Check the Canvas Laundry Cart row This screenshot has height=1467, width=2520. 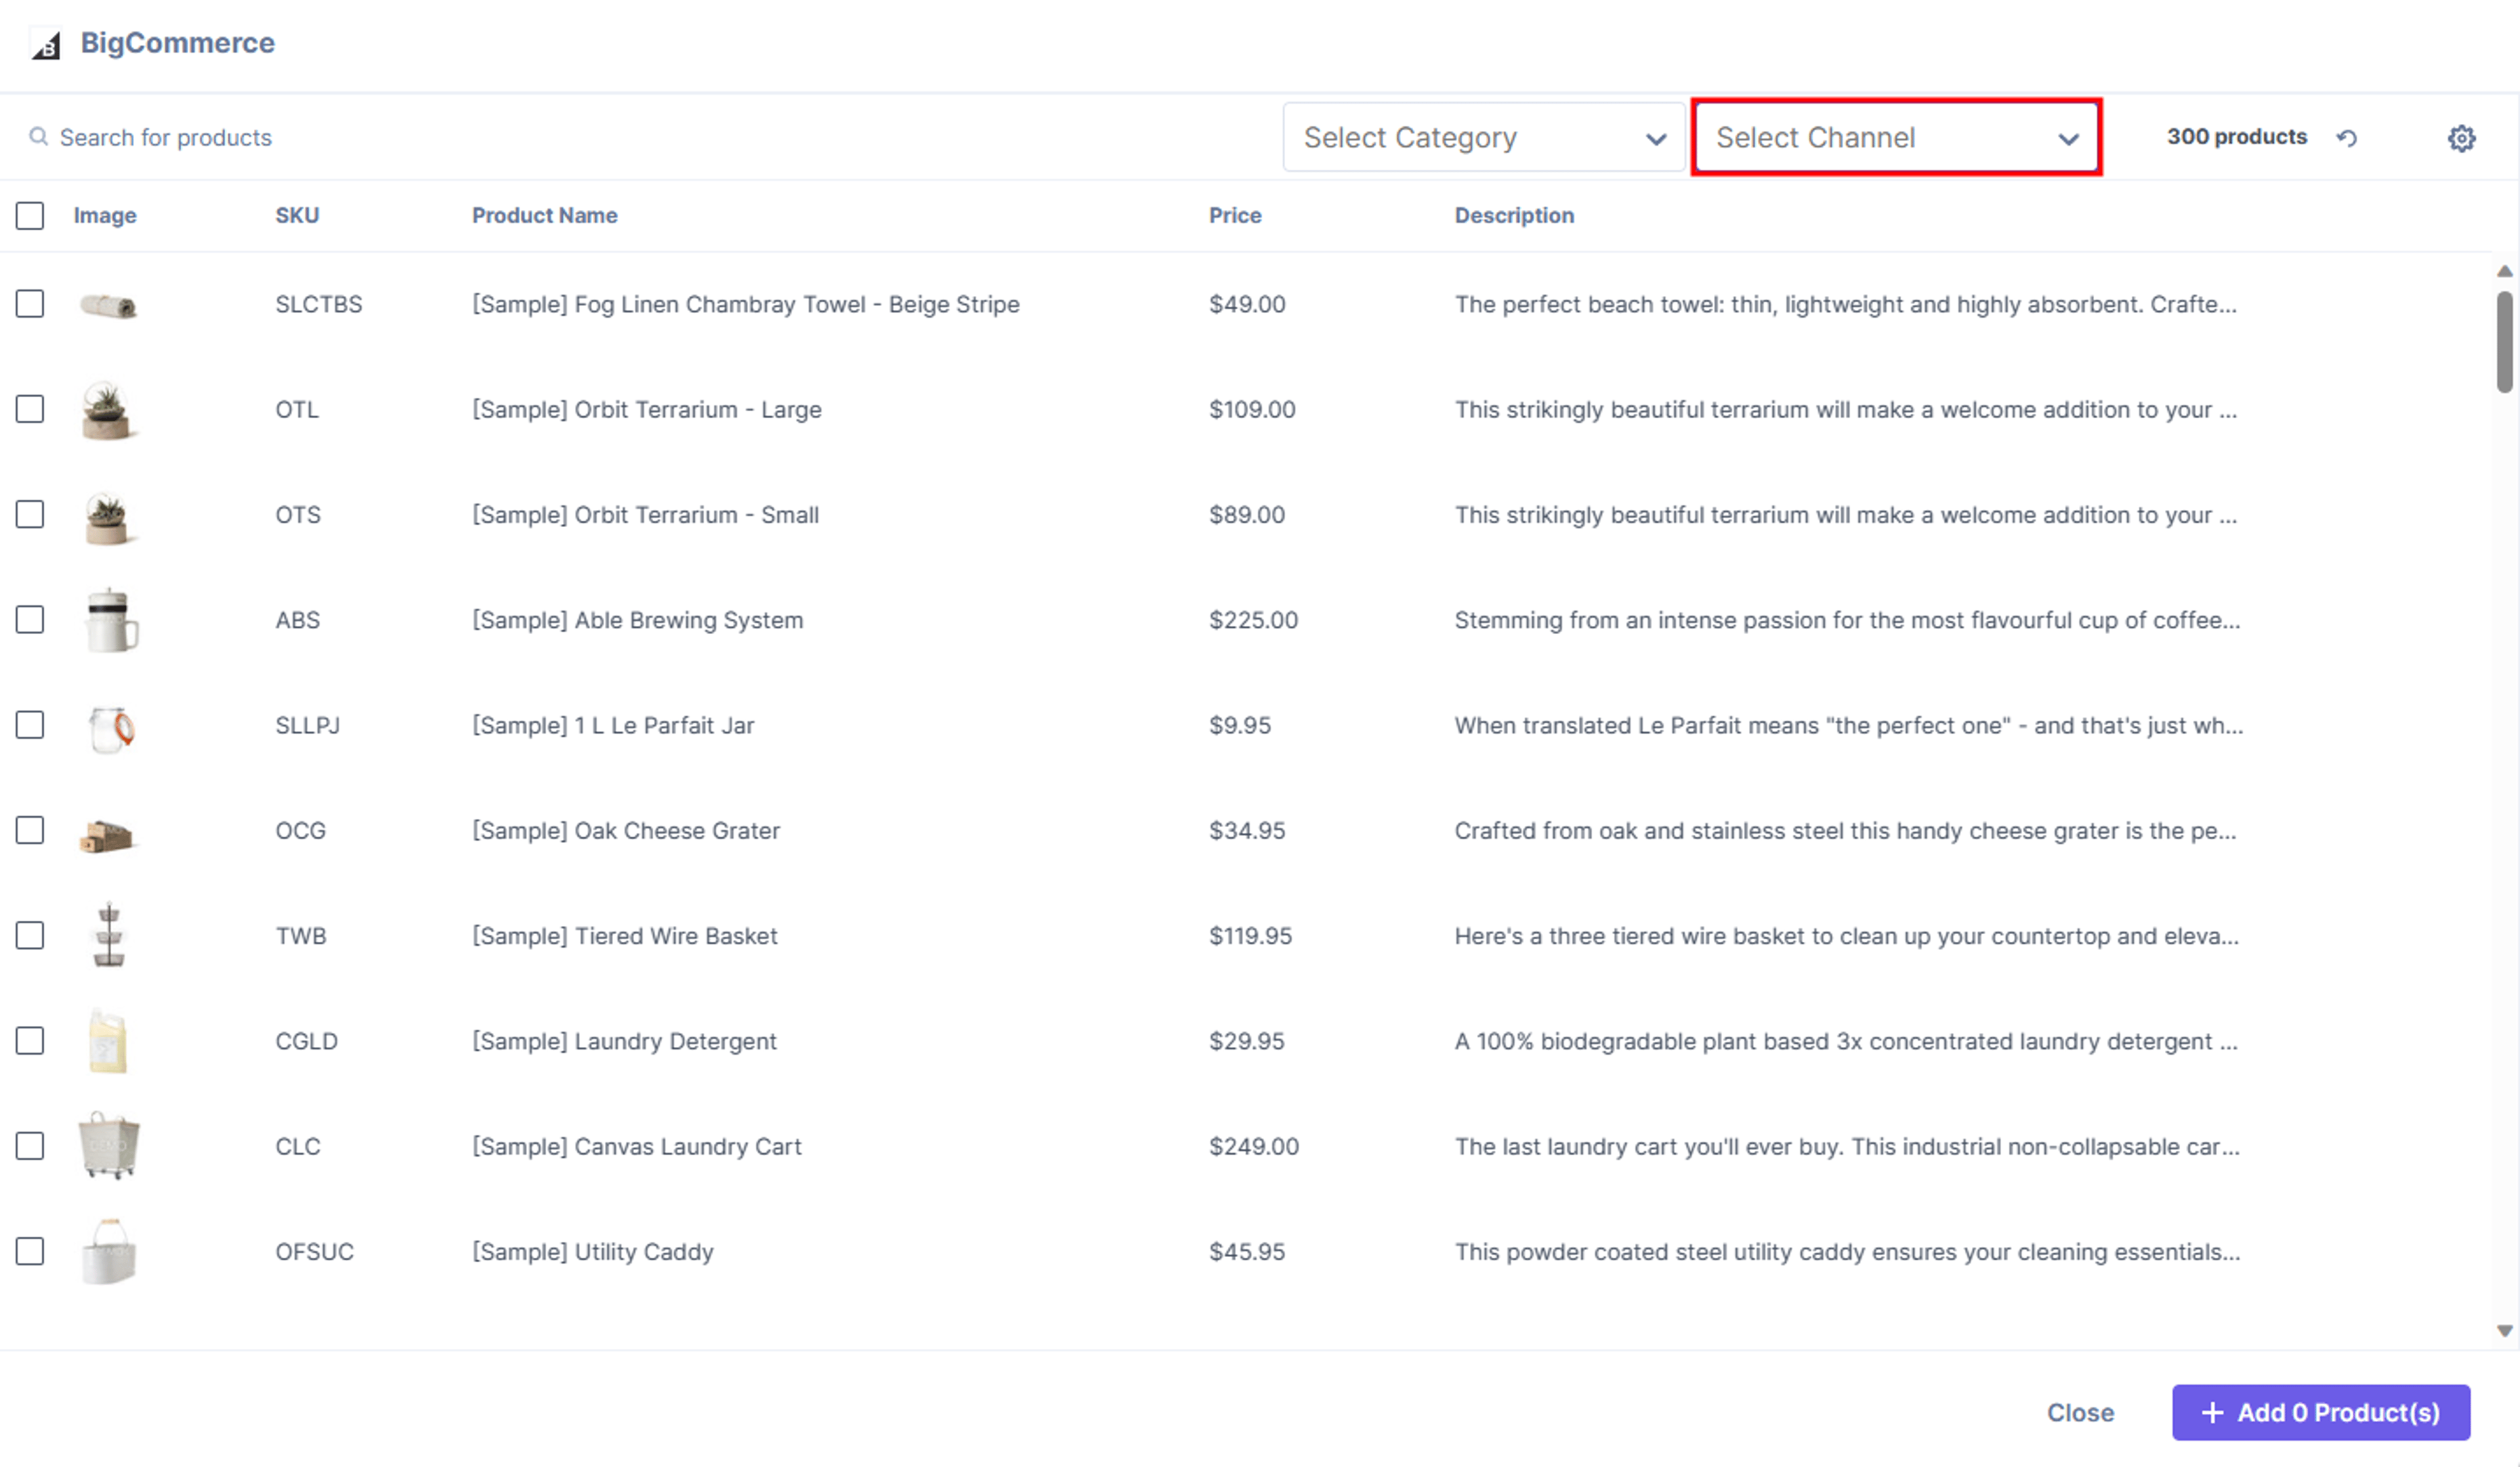coord(30,1146)
